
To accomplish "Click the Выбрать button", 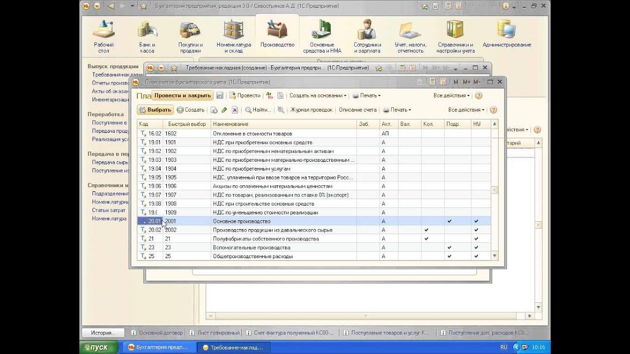I will click(x=156, y=110).
